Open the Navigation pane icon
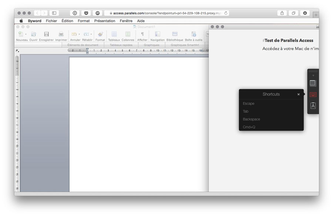The width and height of the screenshot is (333, 216). (158, 34)
